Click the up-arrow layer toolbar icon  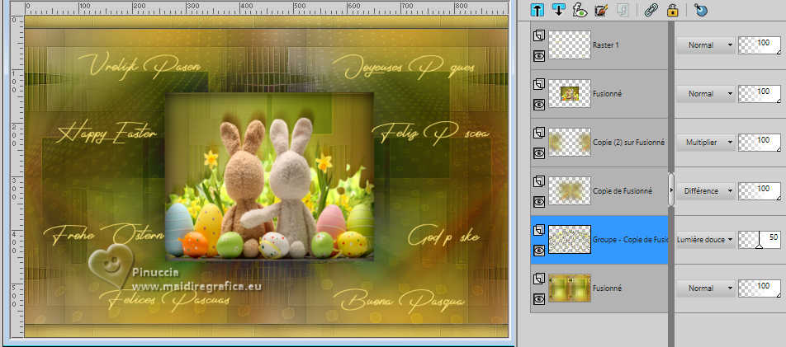click(x=537, y=10)
